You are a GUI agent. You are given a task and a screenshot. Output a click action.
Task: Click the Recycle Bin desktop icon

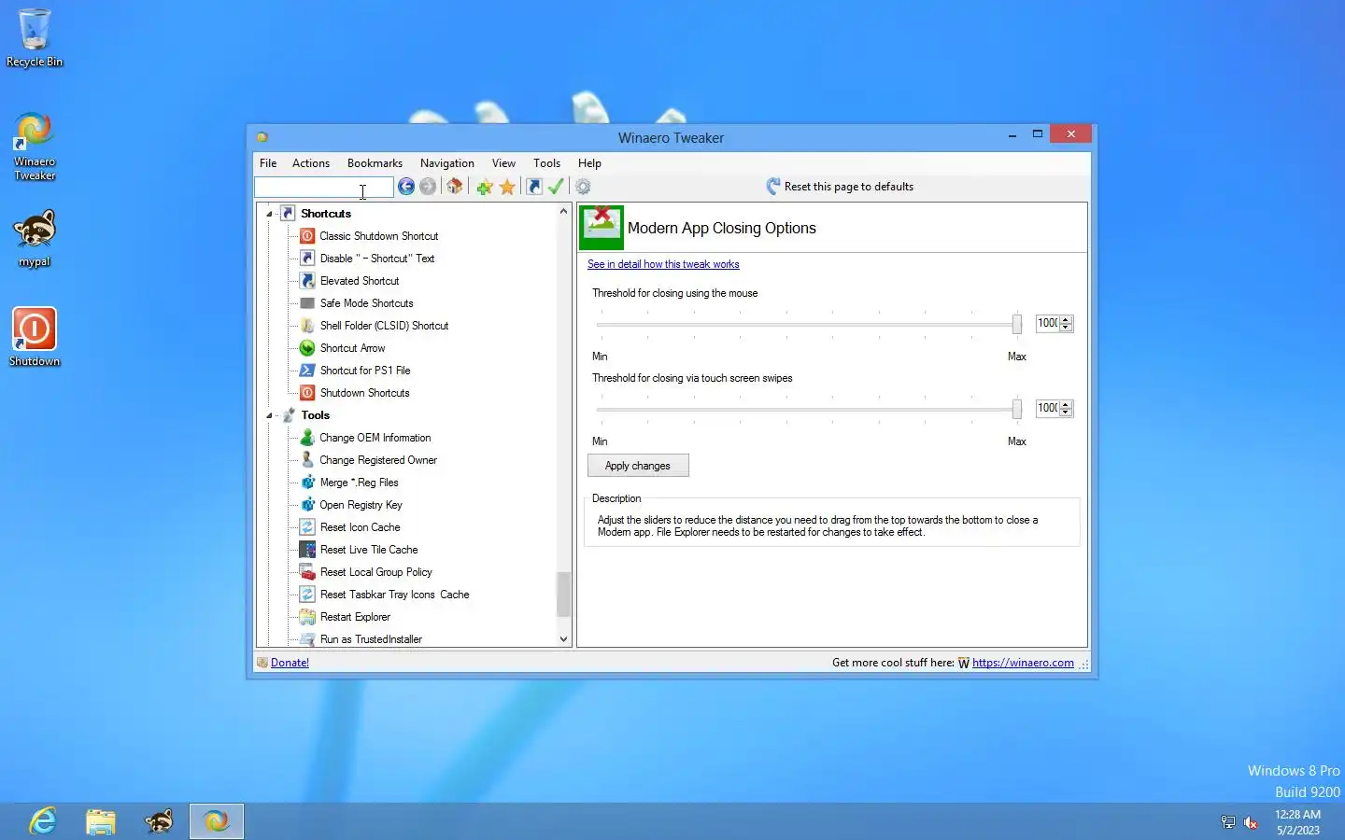35,37
